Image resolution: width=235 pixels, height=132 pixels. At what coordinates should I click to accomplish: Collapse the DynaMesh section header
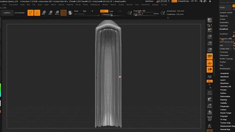pos(224,29)
